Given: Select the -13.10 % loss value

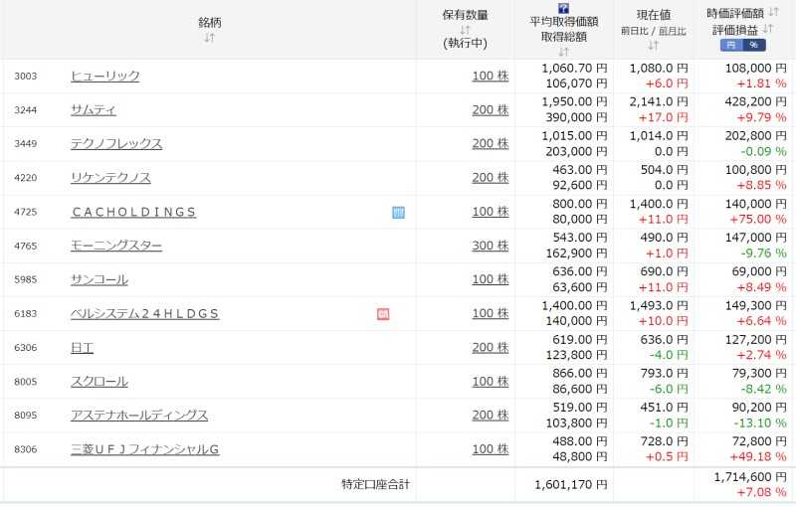Looking at the screenshot, I should [759, 422].
